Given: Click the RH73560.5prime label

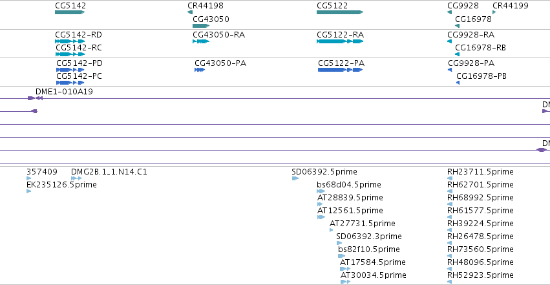Looking at the screenshot, I should point(480,249).
